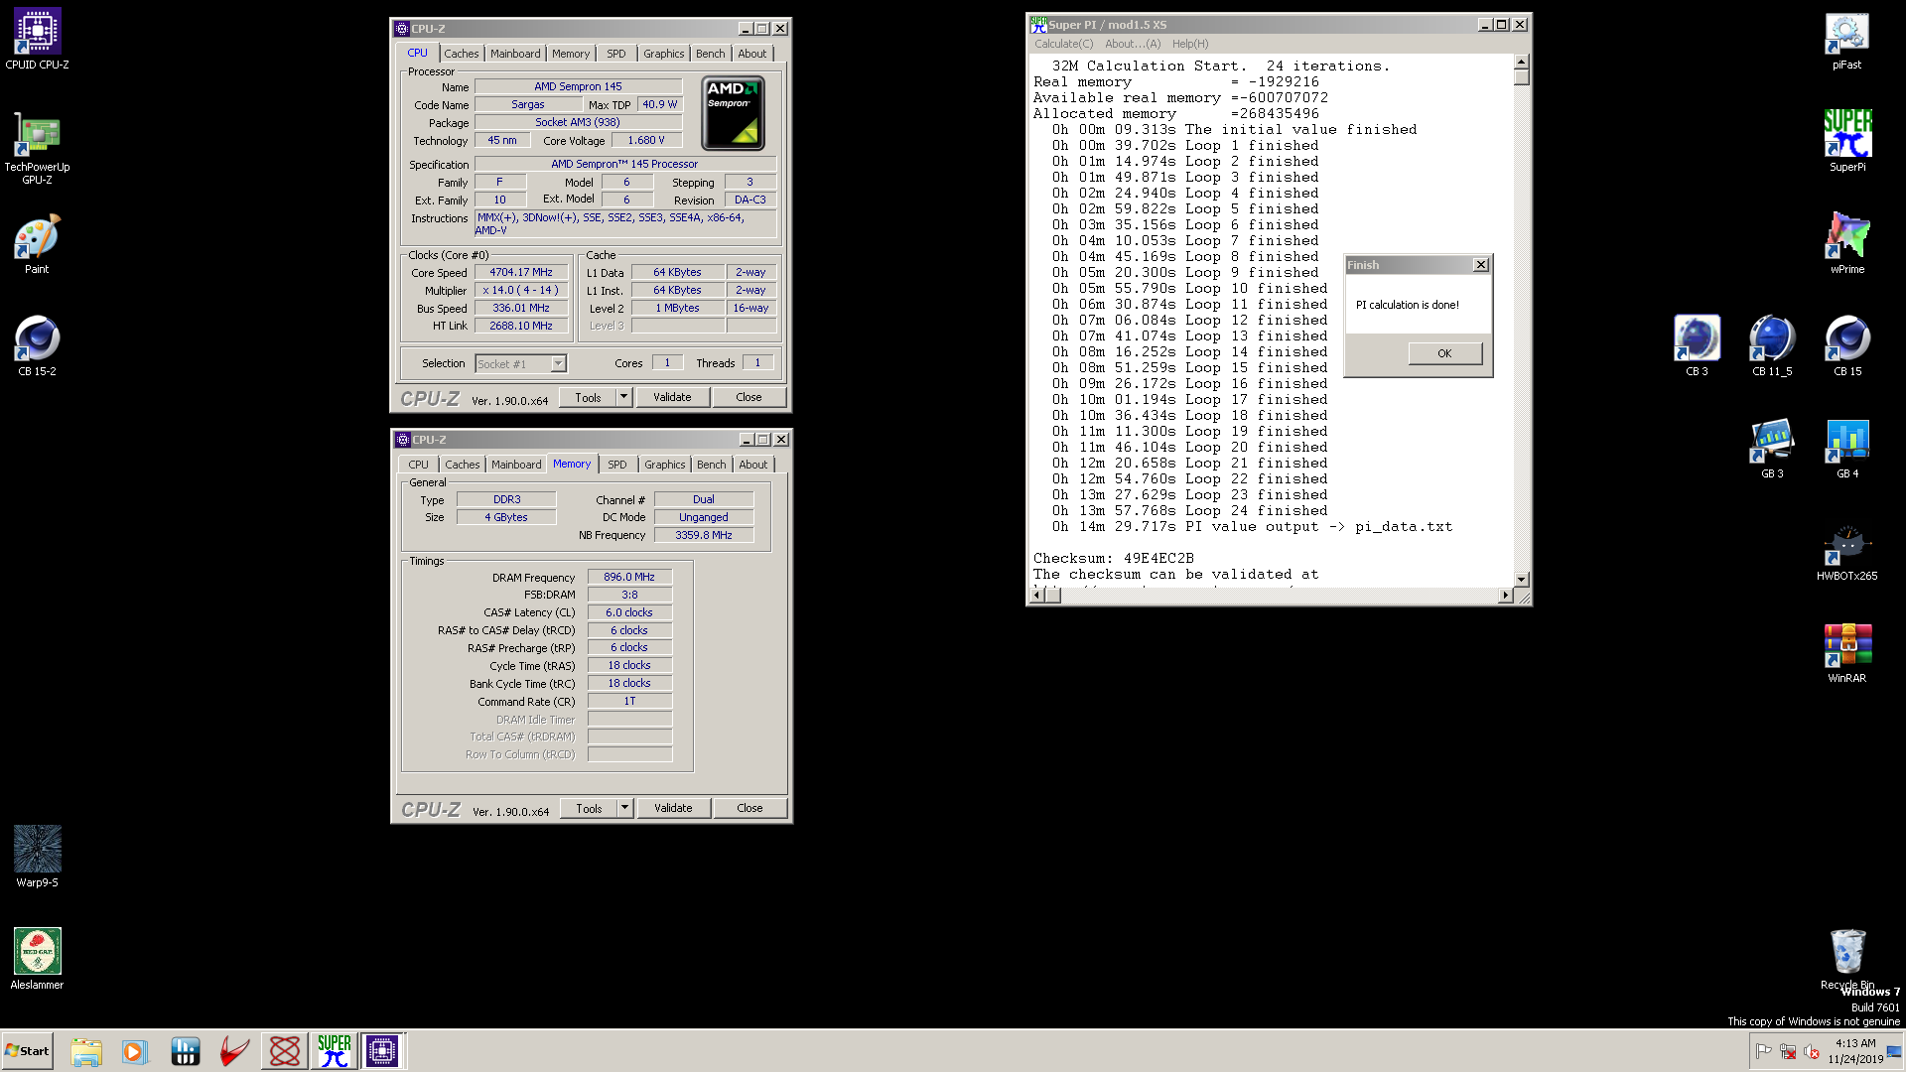Click the Multiplier value x 14.0

click(x=521, y=290)
